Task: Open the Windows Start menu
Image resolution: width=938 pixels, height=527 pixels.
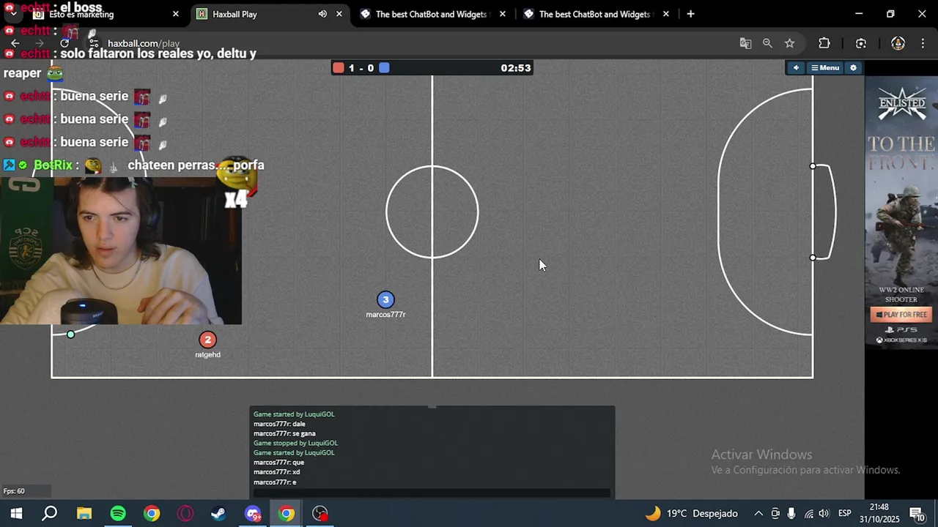Action: click(x=16, y=514)
